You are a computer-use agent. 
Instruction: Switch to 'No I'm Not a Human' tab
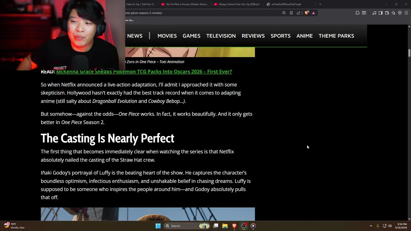click(185, 4)
